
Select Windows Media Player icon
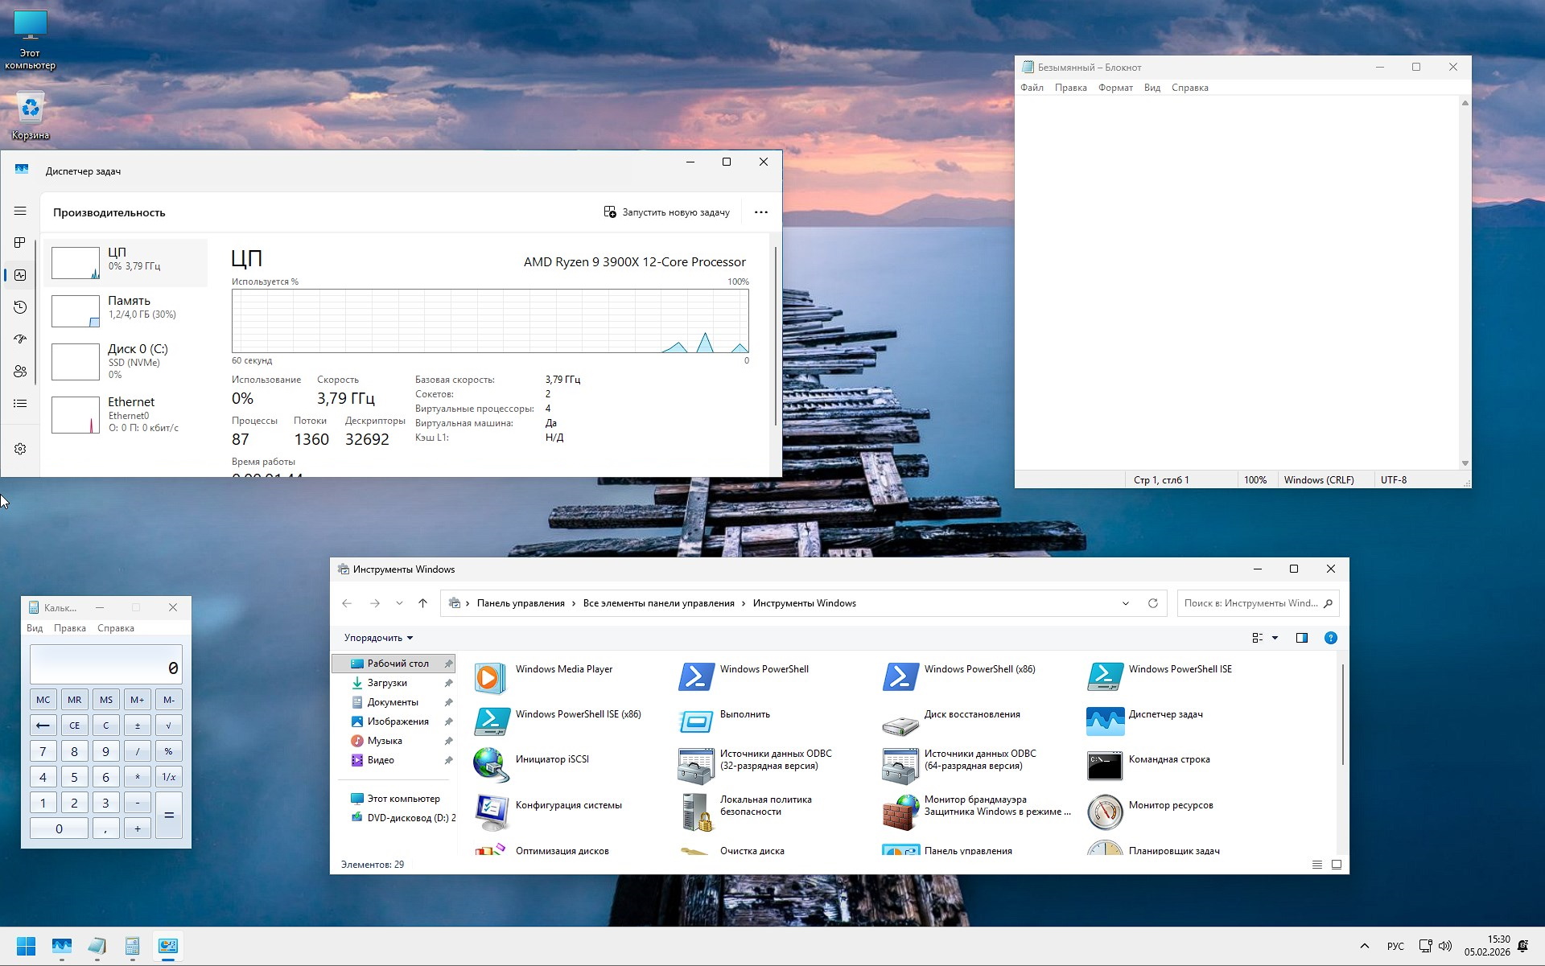click(x=490, y=677)
